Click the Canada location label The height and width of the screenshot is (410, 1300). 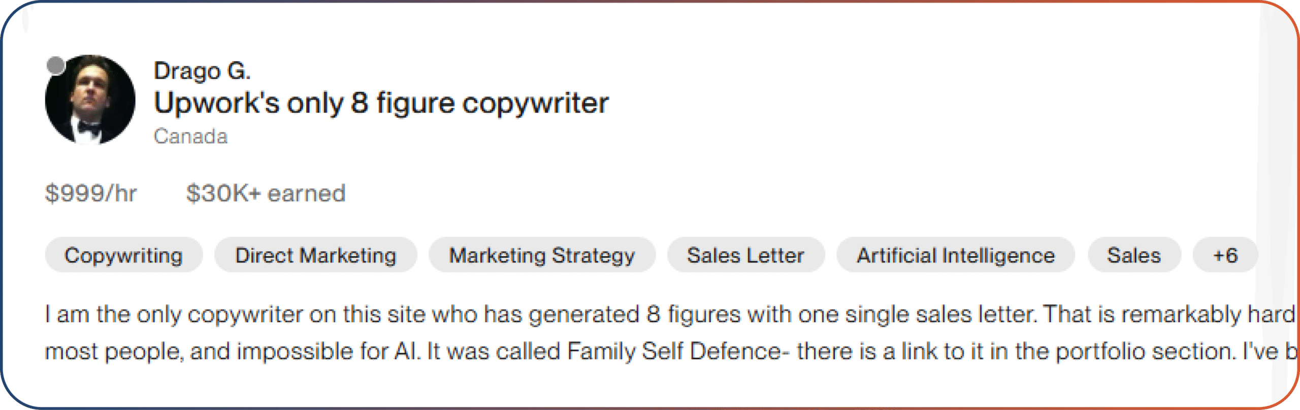(190, 136)
